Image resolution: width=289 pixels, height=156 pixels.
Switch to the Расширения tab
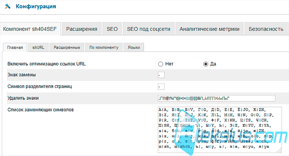pos(82,29)
